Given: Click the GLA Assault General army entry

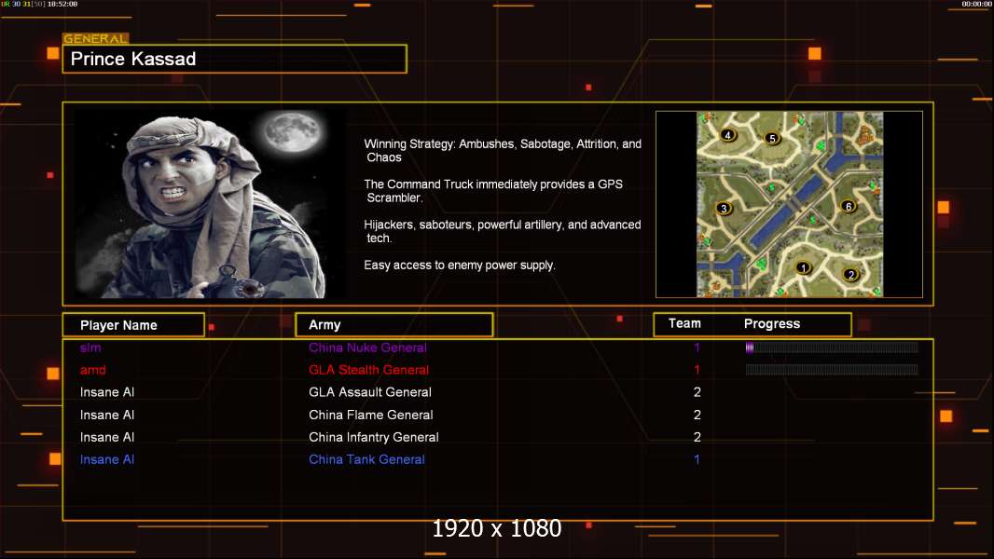Looking at the screenshot, I should tap(370, 392).
